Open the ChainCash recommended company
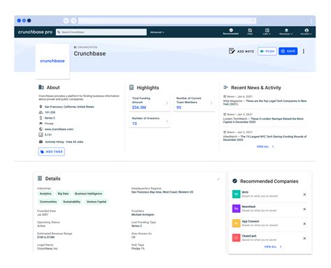 (x=249, y=236)
